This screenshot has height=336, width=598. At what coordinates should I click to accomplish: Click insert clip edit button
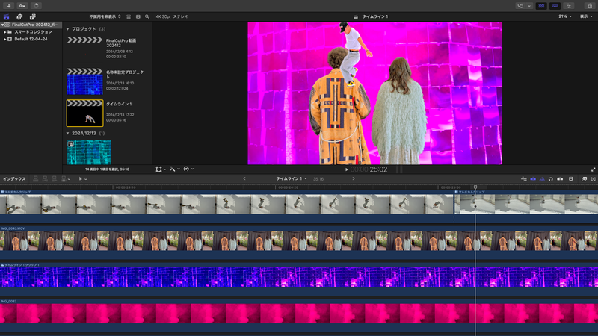coord(45,179)
